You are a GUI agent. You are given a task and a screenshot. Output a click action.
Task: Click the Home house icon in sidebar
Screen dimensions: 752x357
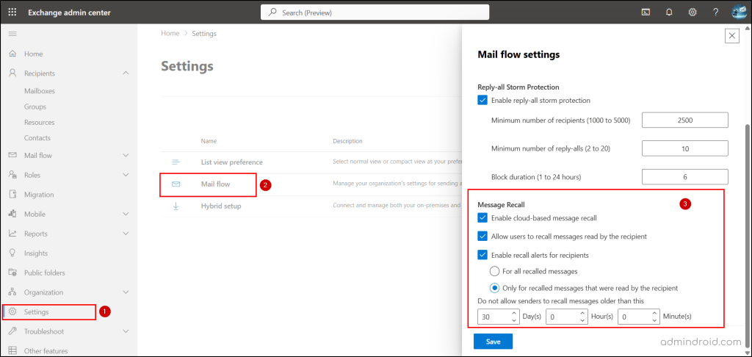[x=13, y=54]
